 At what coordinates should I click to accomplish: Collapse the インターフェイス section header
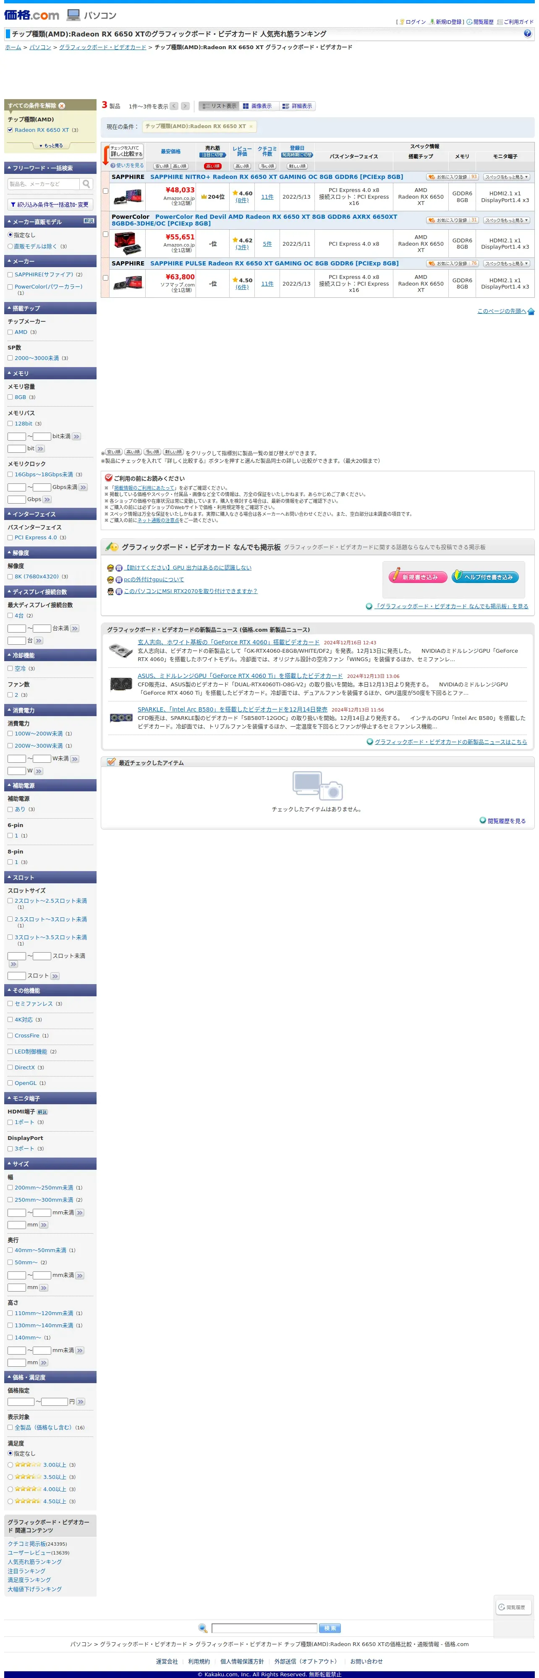point(50,514)
